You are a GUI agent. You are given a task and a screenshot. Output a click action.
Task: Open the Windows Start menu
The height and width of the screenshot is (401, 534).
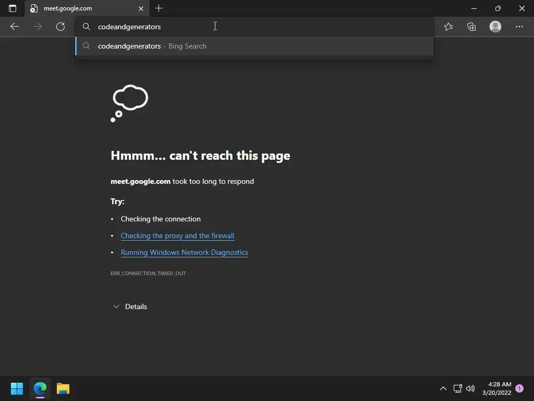point(17,388)
